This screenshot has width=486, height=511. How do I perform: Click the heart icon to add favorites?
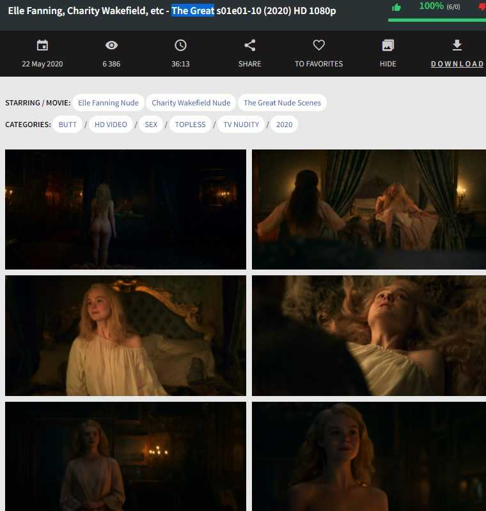pos(318,45)
